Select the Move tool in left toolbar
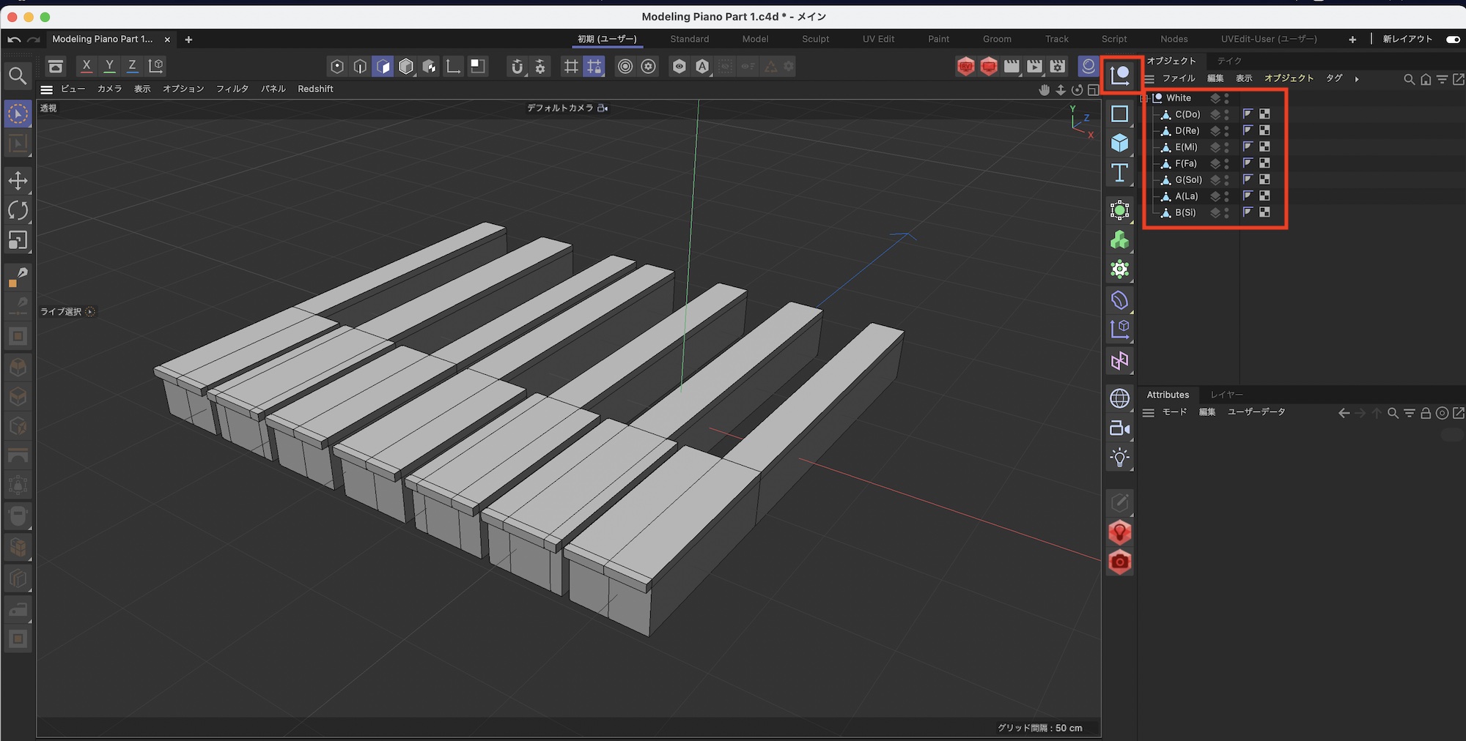This screenshot has height=741, width=1466. click(18, 181)
